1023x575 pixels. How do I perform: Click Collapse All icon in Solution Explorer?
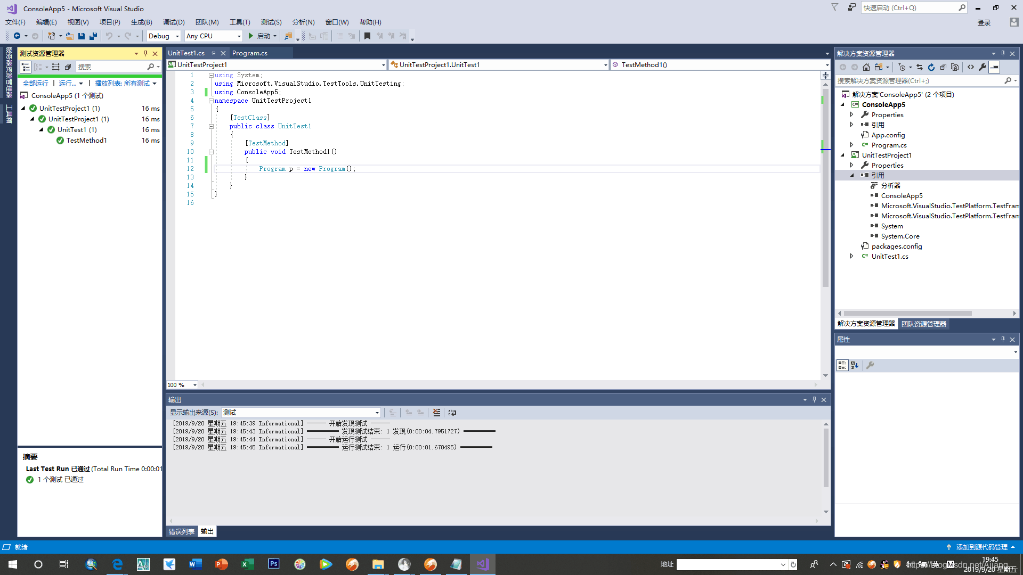coord(943,67)
